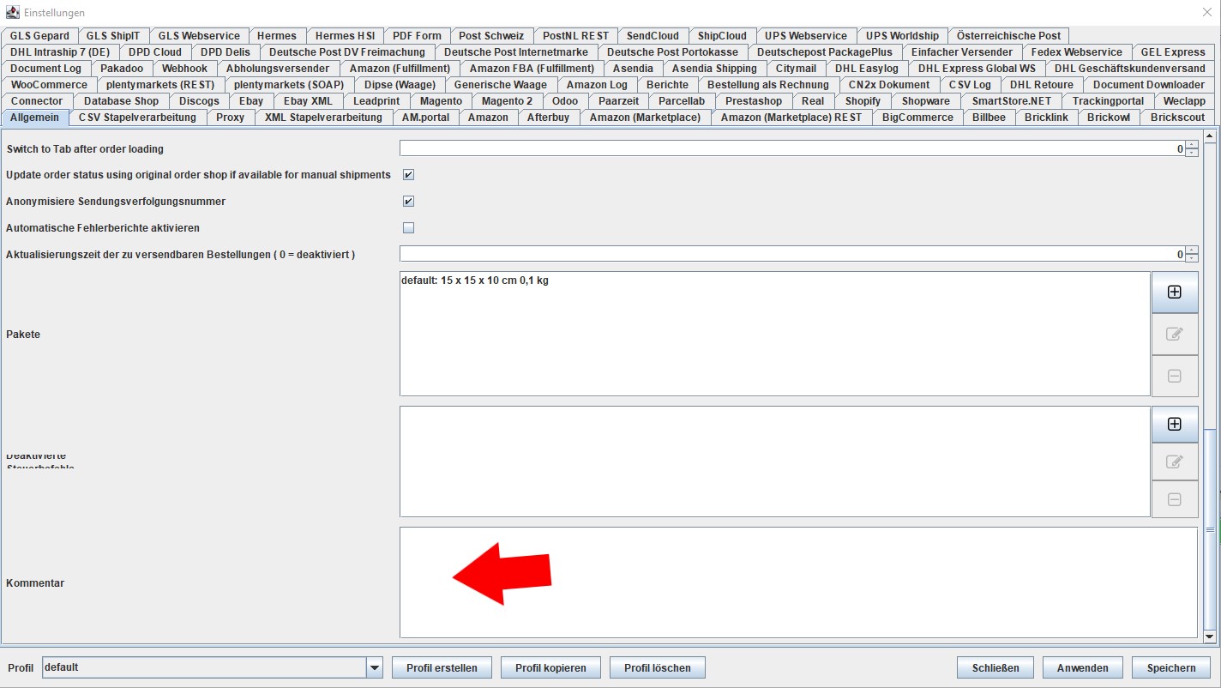Screen dimensions: 1221x688
Task: Select the PDF Form tab
Action: pos(417,36)
